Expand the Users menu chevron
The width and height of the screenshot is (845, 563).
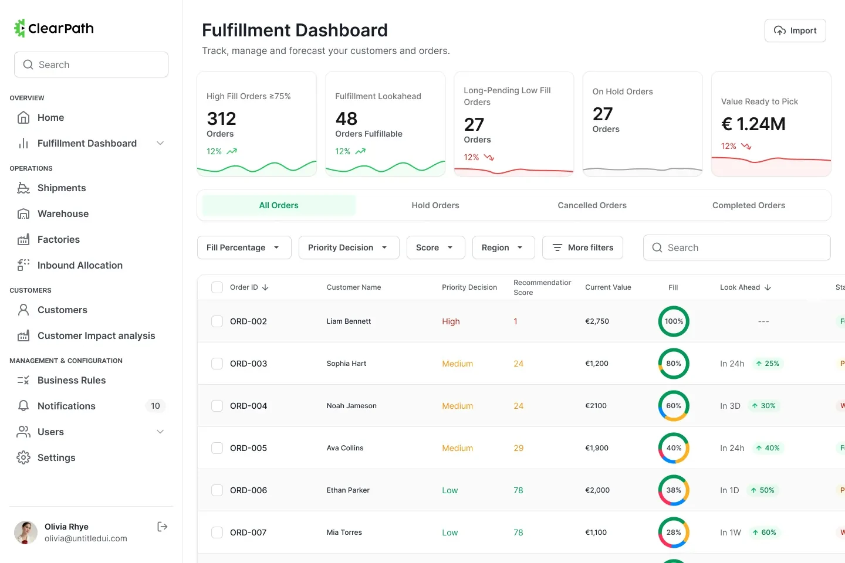(160, 432)
